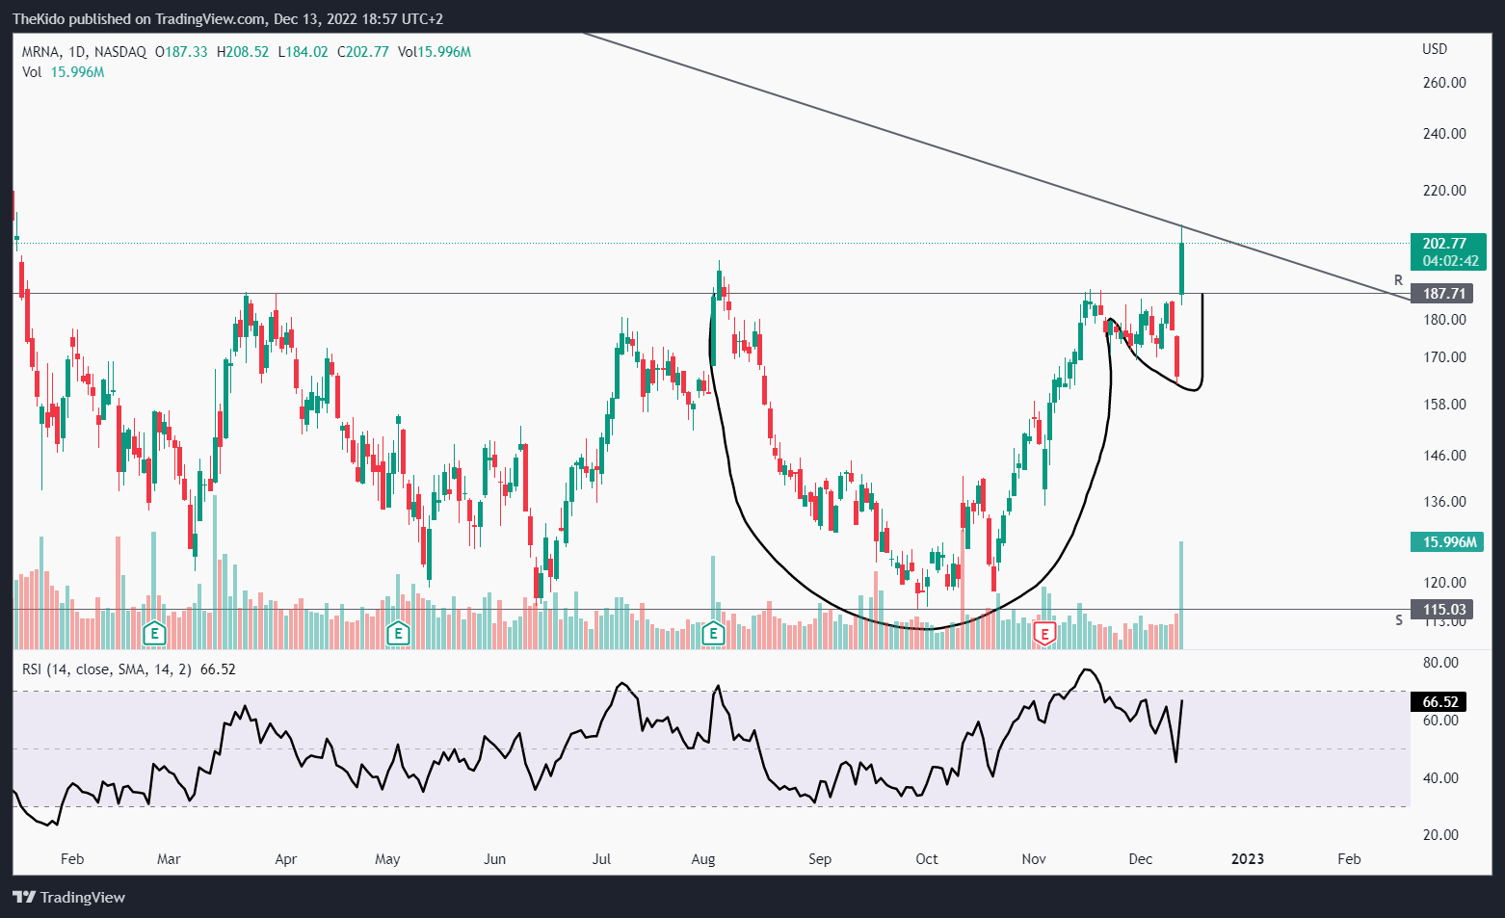Select the Vol indicator legend below symbol
Image resolution: width=1505 pixels, height=918 pixels.
pyautogui.click(x=64, y=72)
